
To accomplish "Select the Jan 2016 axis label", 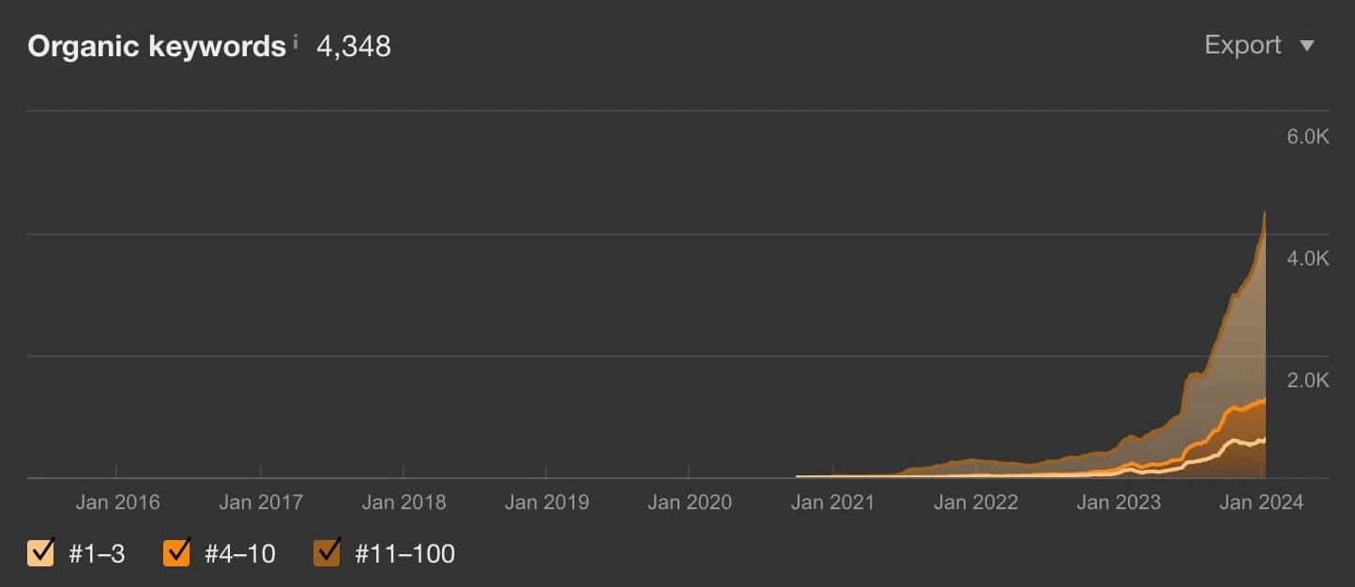I will 117,503.
